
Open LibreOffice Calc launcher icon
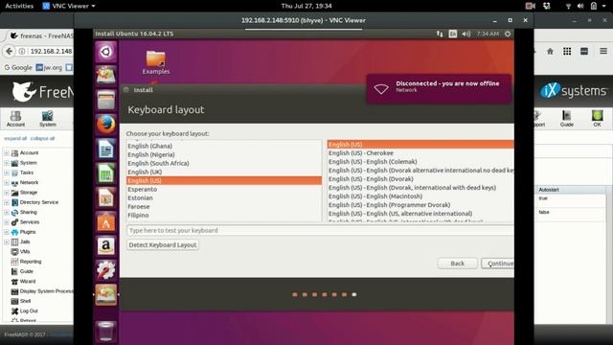click(106, 173)
